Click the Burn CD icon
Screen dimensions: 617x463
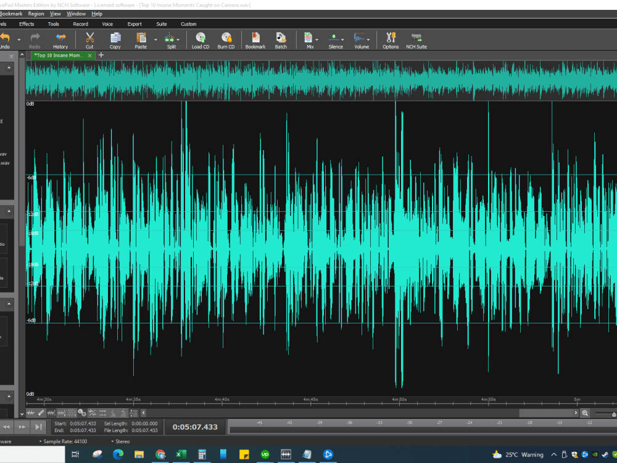coord(226,38)
